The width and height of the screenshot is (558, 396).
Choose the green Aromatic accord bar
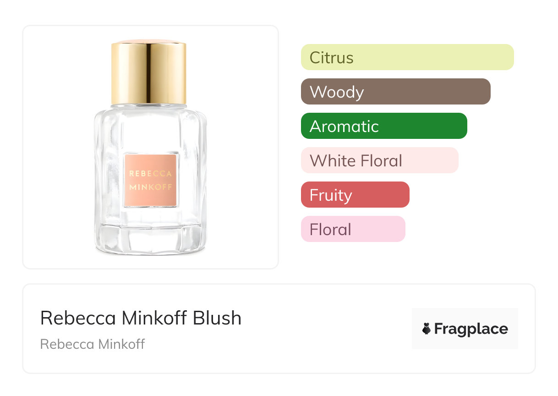click(x=383, y=126)
